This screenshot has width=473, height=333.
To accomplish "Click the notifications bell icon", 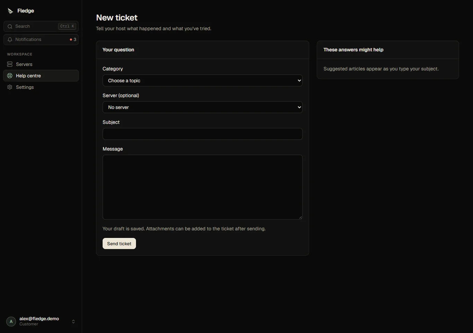I will tap(10, 40).
